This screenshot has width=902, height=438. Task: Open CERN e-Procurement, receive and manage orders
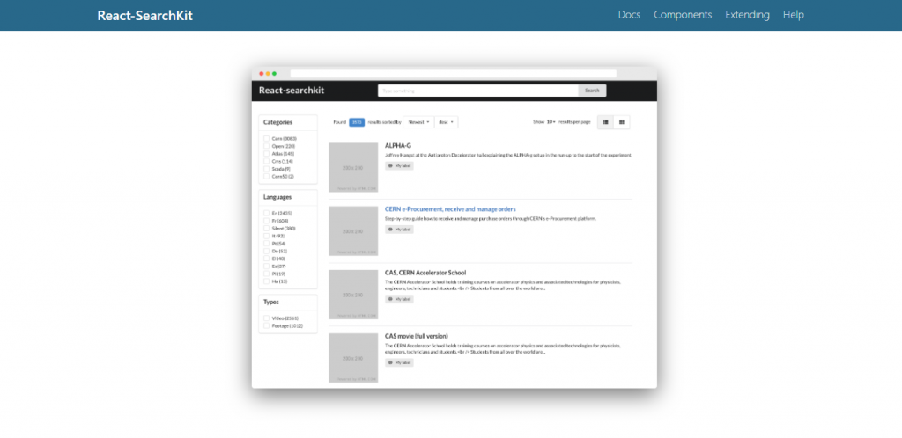[450, 209]
